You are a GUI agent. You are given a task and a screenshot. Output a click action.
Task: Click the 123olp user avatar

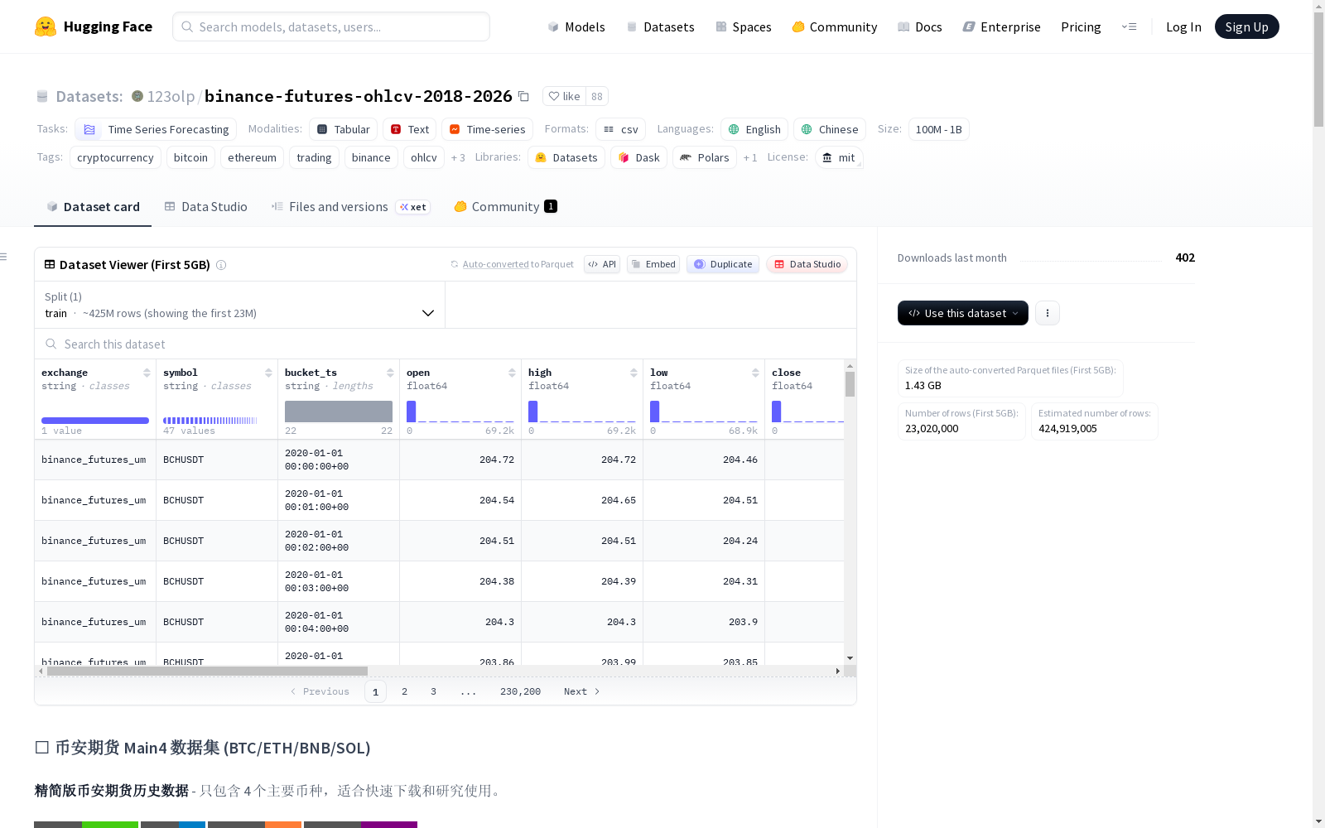(137, 96)
